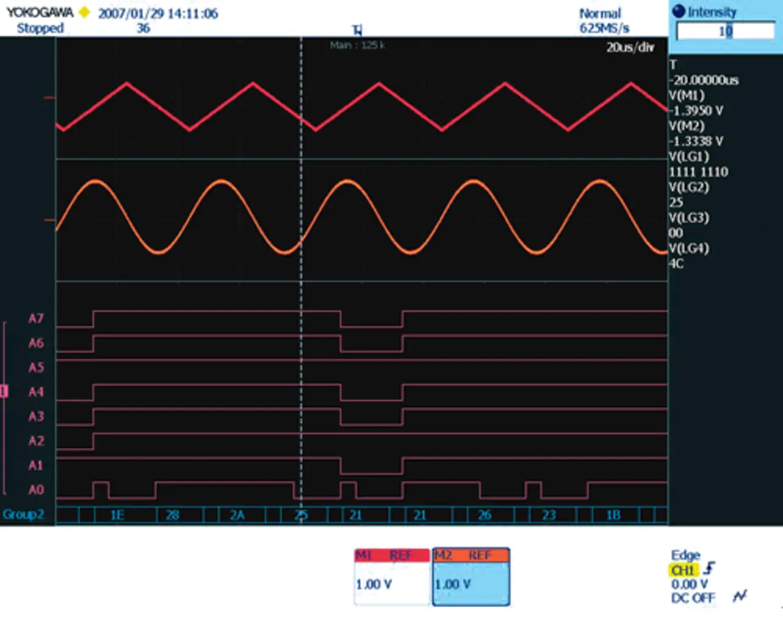Click the orange M2 ground level marker
The height and width of the screenshot is (627, 783).
click(x=50, y=220)
